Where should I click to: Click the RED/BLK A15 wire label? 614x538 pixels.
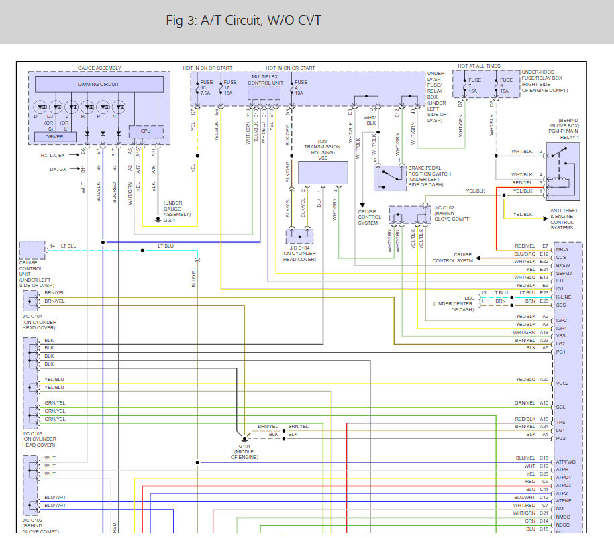tap(531, 419)
